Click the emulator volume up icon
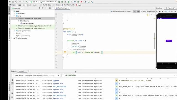177x100 pixels. coord(160,12)
